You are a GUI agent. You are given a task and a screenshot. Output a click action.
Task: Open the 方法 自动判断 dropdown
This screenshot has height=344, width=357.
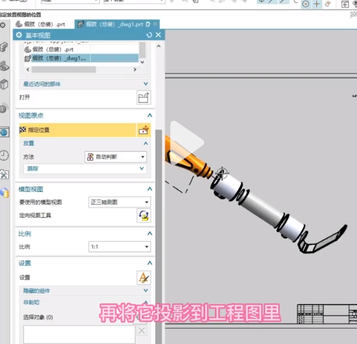tap(116, 157)
